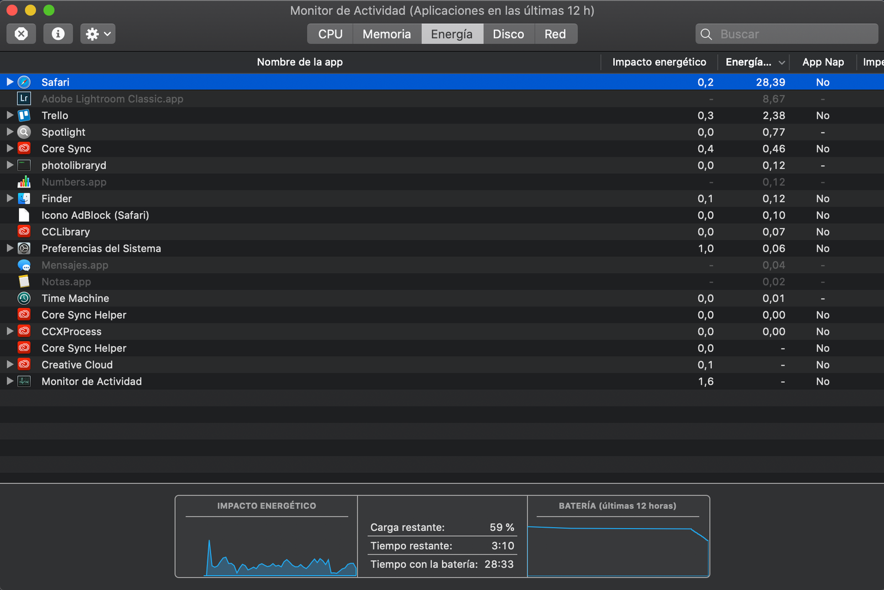Select the Icono AdBlock (Safari) row
Viewport: 884px width, 590px height.
pos(442,215)
